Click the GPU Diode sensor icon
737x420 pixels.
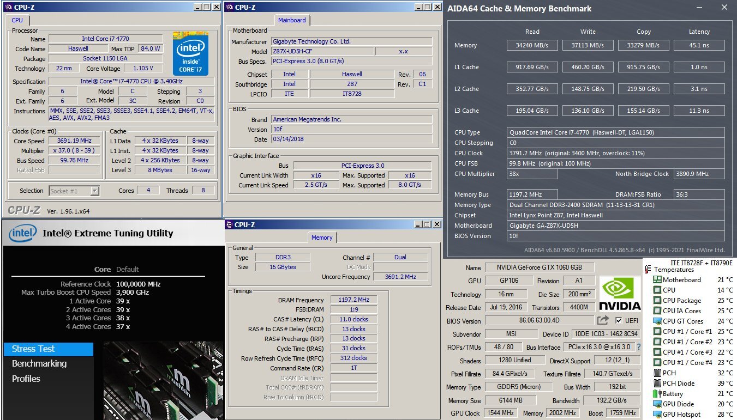coord(657,404)
